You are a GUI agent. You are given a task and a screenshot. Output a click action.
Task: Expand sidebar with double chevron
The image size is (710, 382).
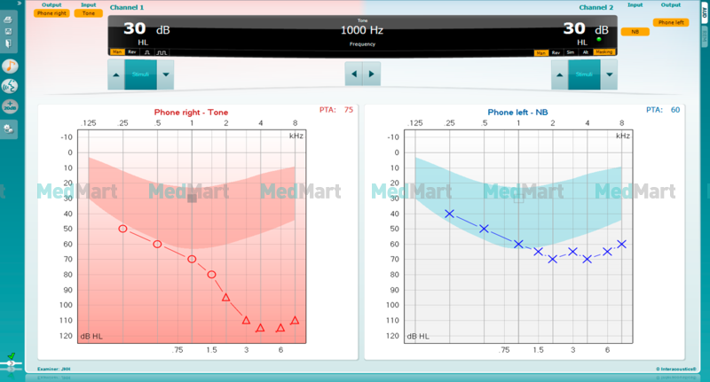19,4
